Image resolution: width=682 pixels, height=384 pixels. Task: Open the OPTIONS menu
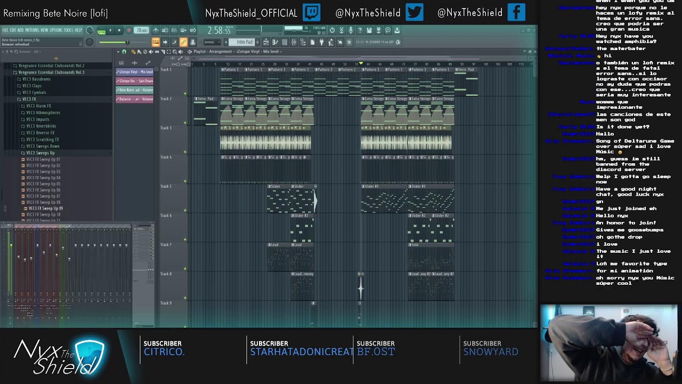56,30
